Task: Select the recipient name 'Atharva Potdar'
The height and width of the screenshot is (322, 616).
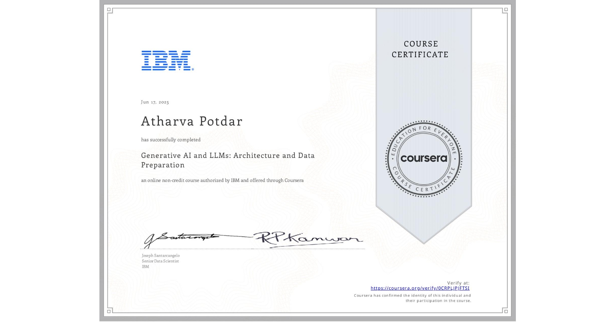Action: pyautogui.click(x=192, y=121)
